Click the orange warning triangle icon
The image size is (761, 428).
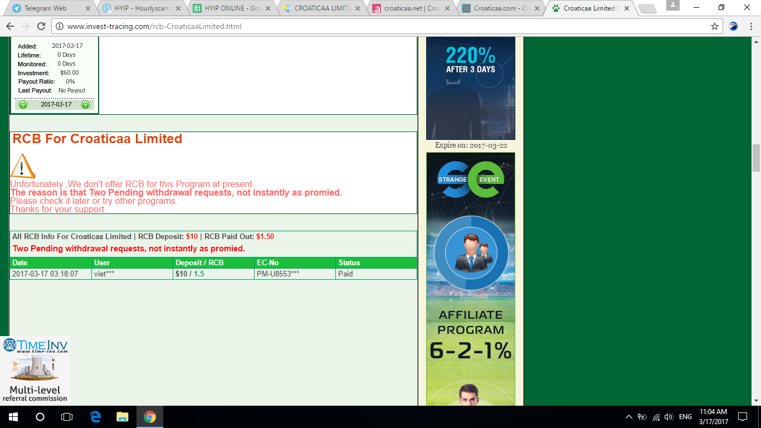click(23, 166)
